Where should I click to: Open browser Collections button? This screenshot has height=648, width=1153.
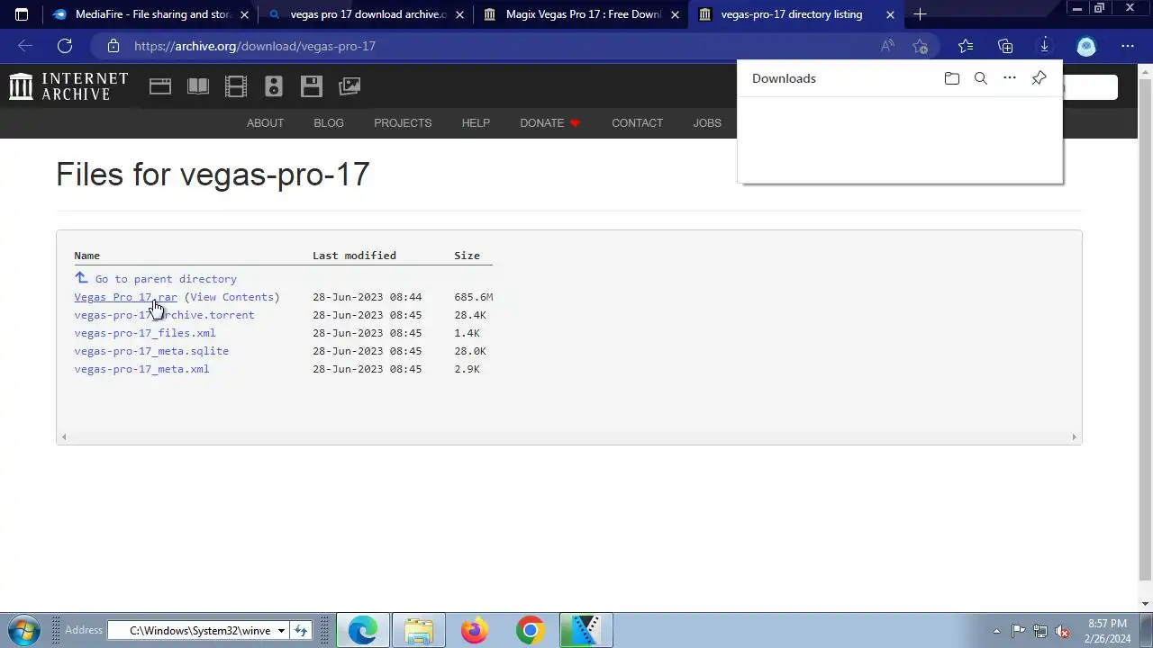[1005, 46]
